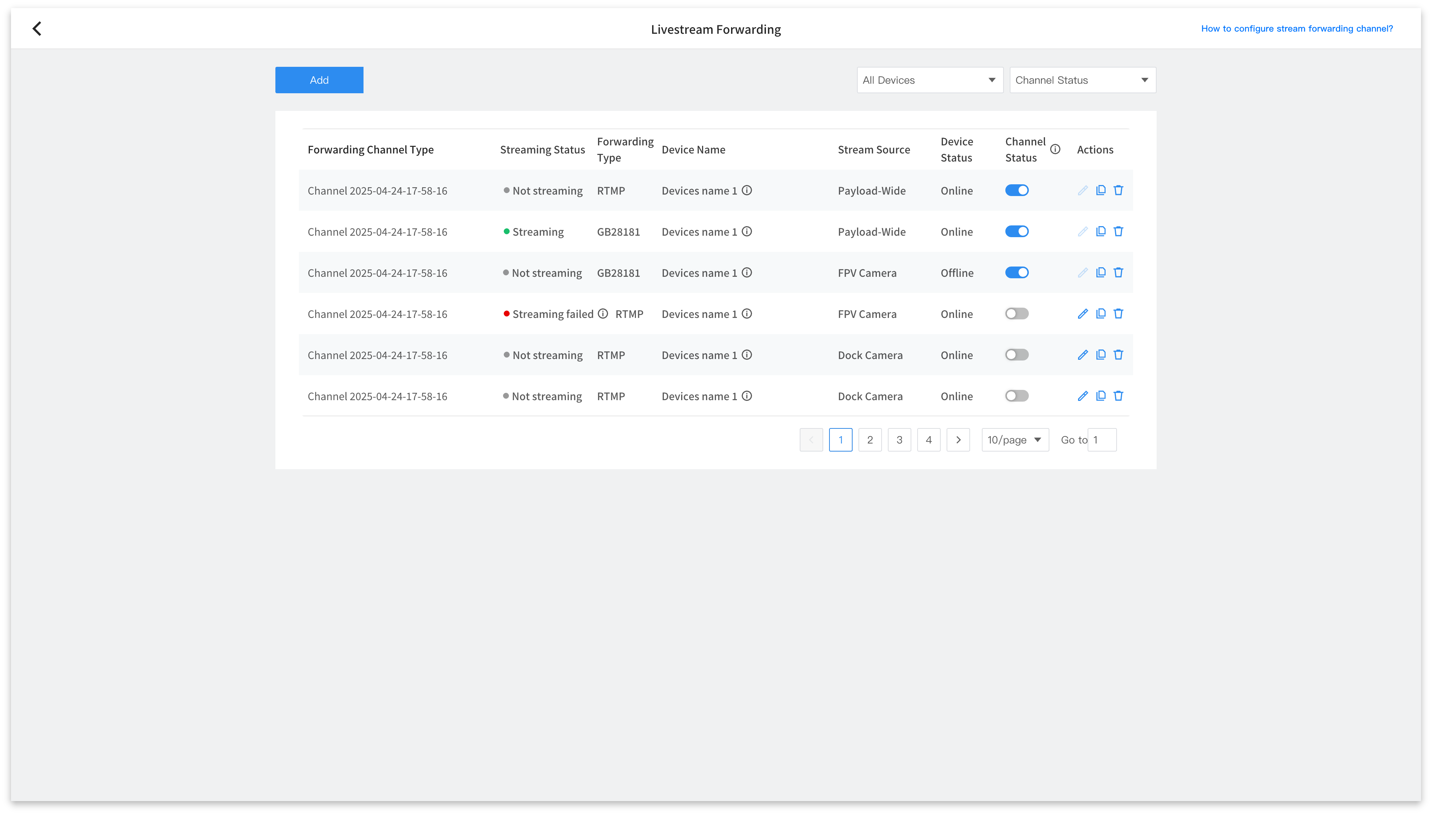This screenshot has height=815, width=1432.
Task: Go back using the top-left arrow
Action: 37,29
